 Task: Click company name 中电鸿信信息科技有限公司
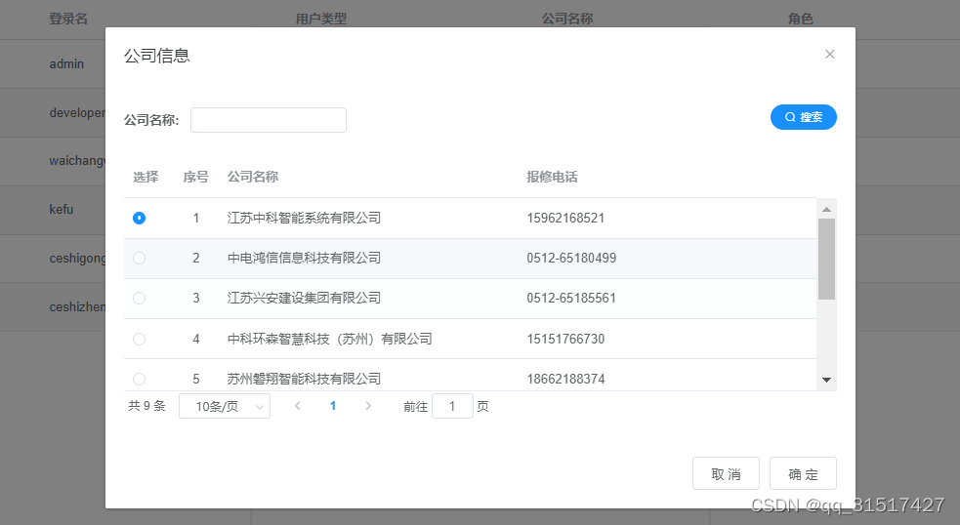pyautogui.click(x=305, y=259)
